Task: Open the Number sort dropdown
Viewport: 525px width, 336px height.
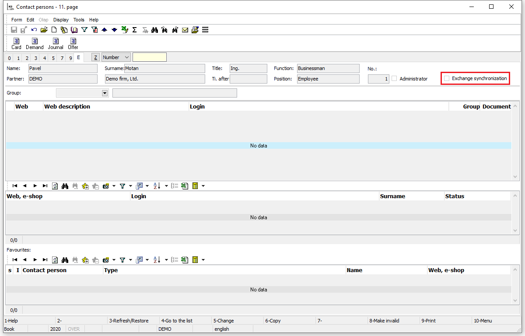Action: (127, 57)
